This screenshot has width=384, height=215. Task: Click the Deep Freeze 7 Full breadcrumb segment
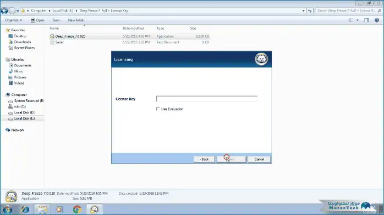(x=103, y=11)
